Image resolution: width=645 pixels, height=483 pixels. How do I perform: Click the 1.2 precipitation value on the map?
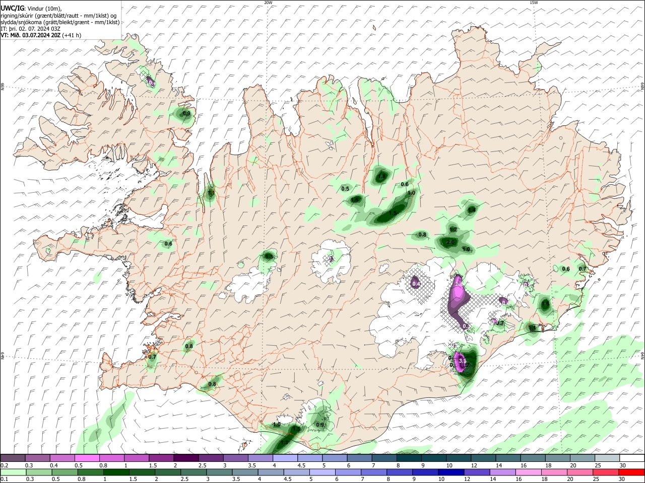tap(453, 230)
